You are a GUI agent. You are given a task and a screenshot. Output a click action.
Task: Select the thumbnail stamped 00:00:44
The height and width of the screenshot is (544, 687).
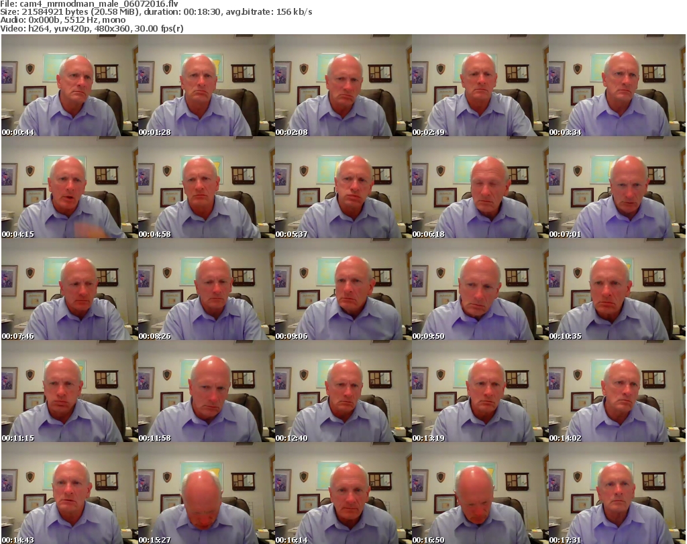(70, 85)
